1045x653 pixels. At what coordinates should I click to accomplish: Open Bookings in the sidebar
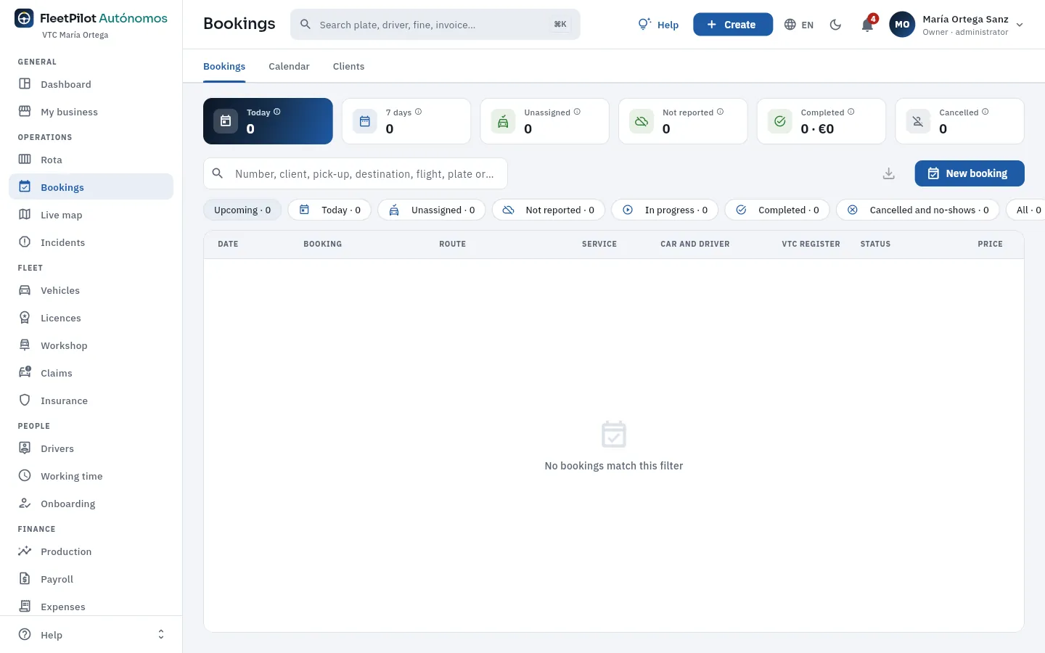click(91, 187)
